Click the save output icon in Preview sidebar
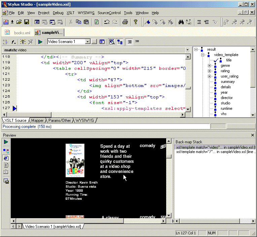The height and width of the screenshot is (237, 257). (6, 181)
